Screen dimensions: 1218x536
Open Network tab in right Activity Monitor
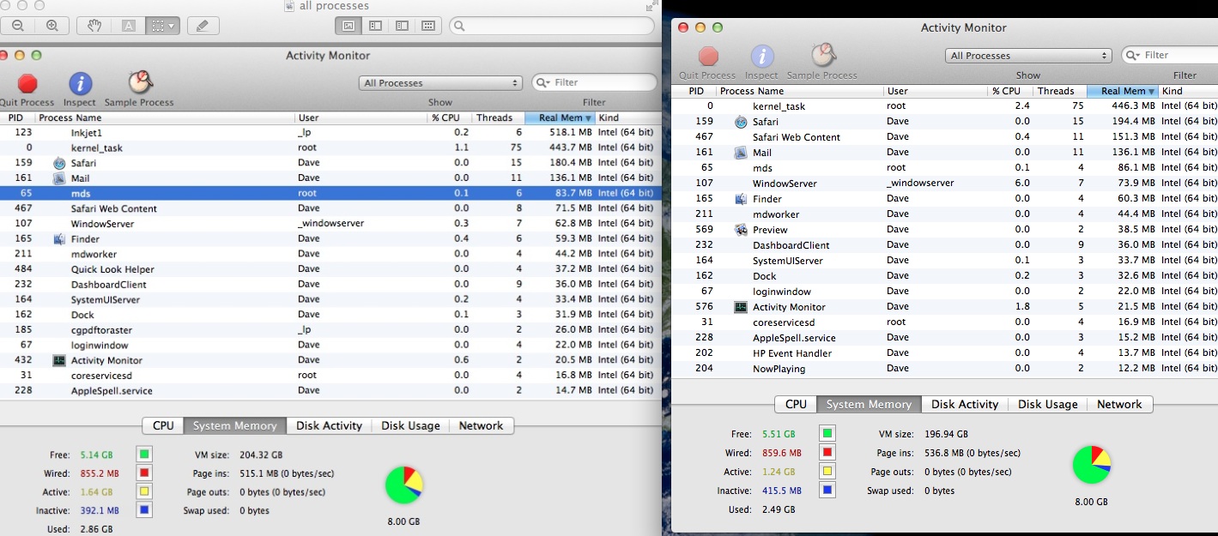pyautogui.click(x=1119, y=404)
